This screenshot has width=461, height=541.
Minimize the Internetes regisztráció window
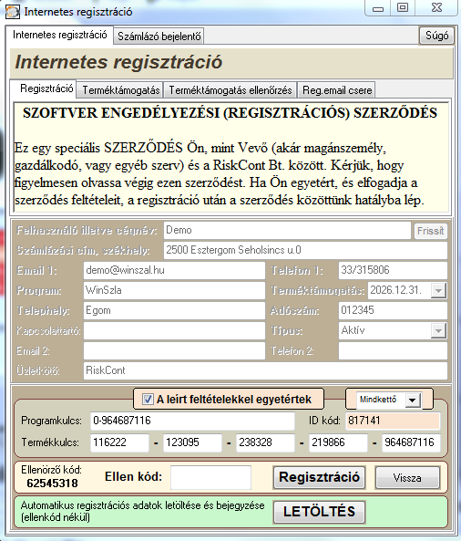click(378, 7)
